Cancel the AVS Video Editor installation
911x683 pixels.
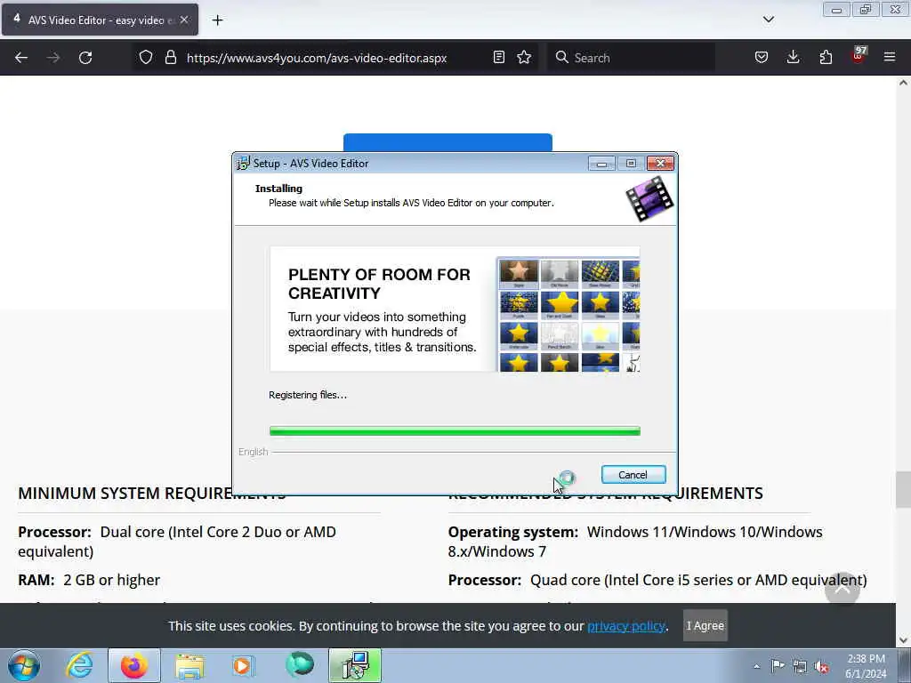click(633, 475)
